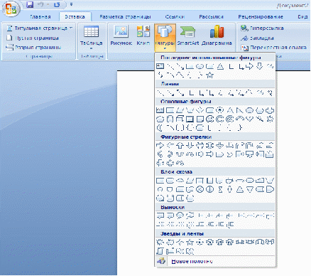
Task: Click the round Office button
Action: click(x=11, y=9)
